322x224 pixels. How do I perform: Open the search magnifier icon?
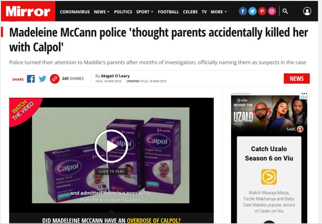click(x=285, y=11)
